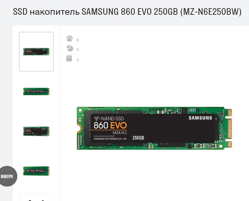The image size is (249, 201).
Task: Click the calendar icon
Action: click(x=69, y=58)
